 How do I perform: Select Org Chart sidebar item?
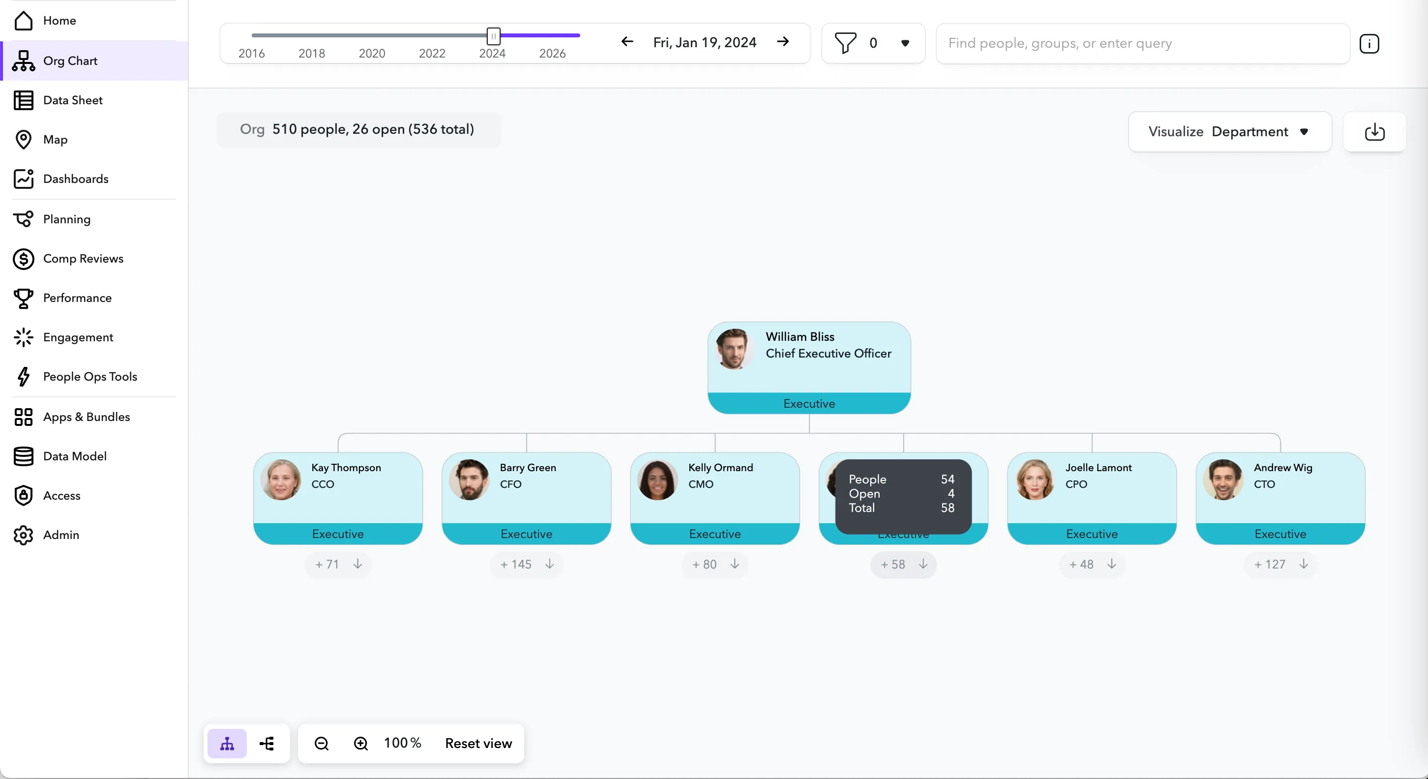[x=94, y=60]
